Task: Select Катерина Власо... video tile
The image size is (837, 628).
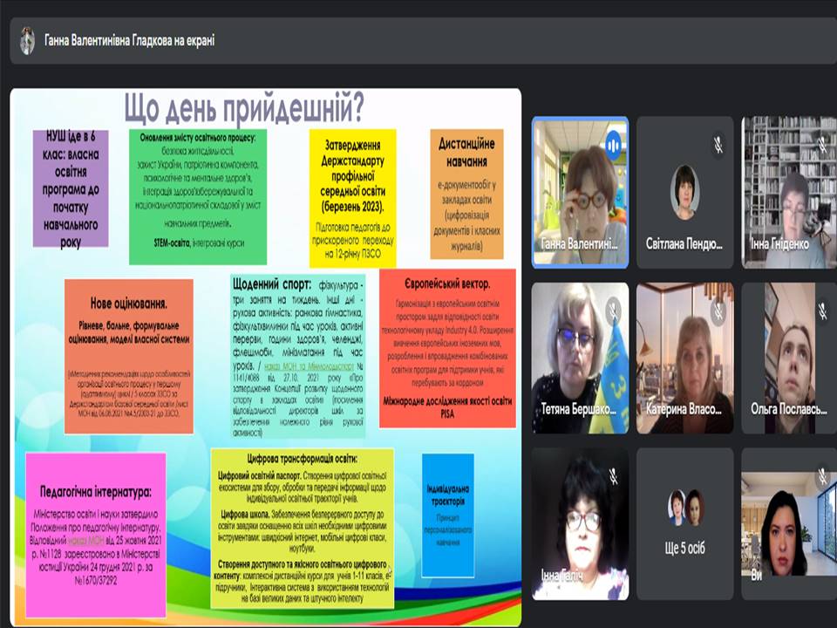Action: tap(685, 358)
